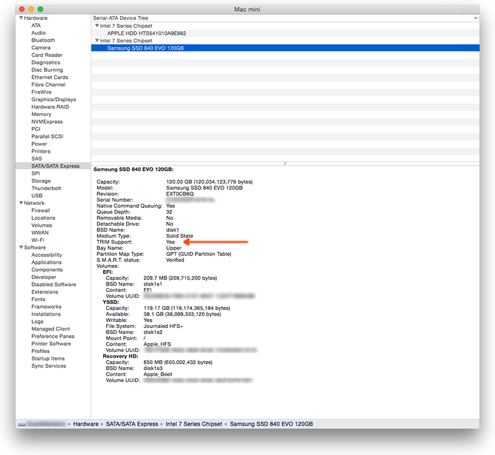Open Wi-Fi information

[37, 240]
